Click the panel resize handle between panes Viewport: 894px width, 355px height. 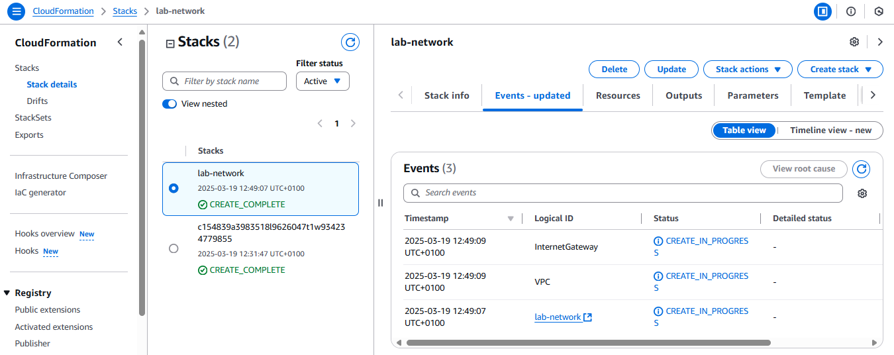380,203
